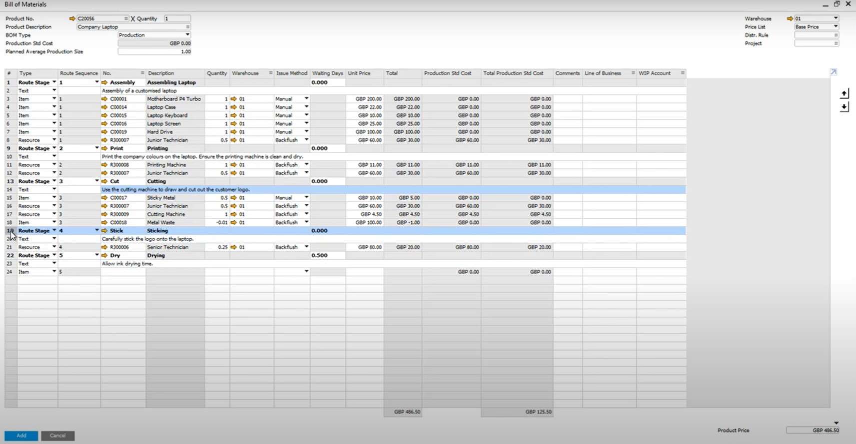
Task: Open the Product No. C20056 link arrow
Action: tap(72, 18)
